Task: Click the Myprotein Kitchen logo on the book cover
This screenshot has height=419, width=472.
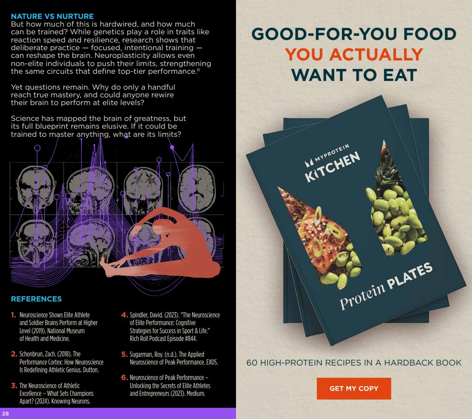Action: pyautogui.click(x=331, y=163)
